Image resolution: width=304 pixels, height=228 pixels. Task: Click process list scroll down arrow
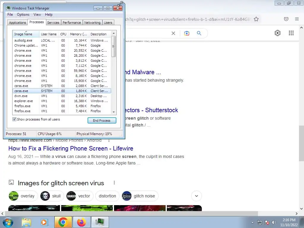114,112
